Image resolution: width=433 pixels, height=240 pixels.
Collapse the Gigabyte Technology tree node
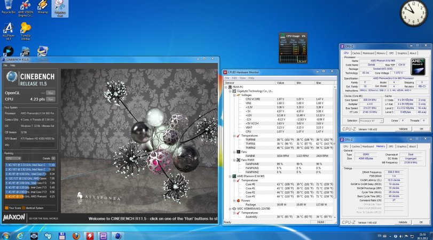230,91
